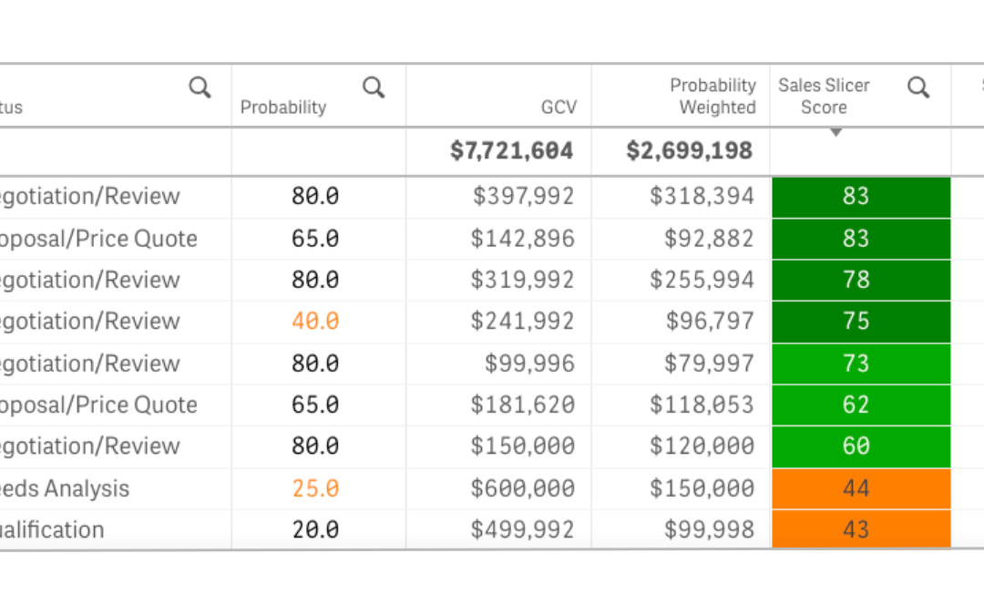Select the orange score cell 43

856,529
